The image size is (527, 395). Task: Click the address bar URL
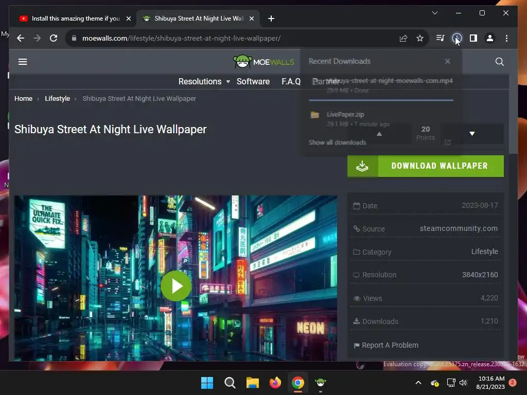(x=182, y=38)
